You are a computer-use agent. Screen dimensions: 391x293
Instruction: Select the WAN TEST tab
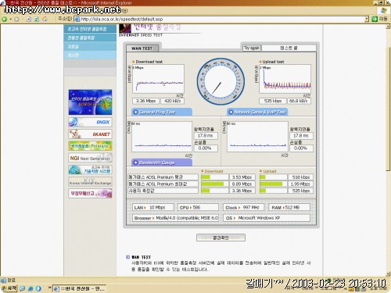[x=142, y=48]
